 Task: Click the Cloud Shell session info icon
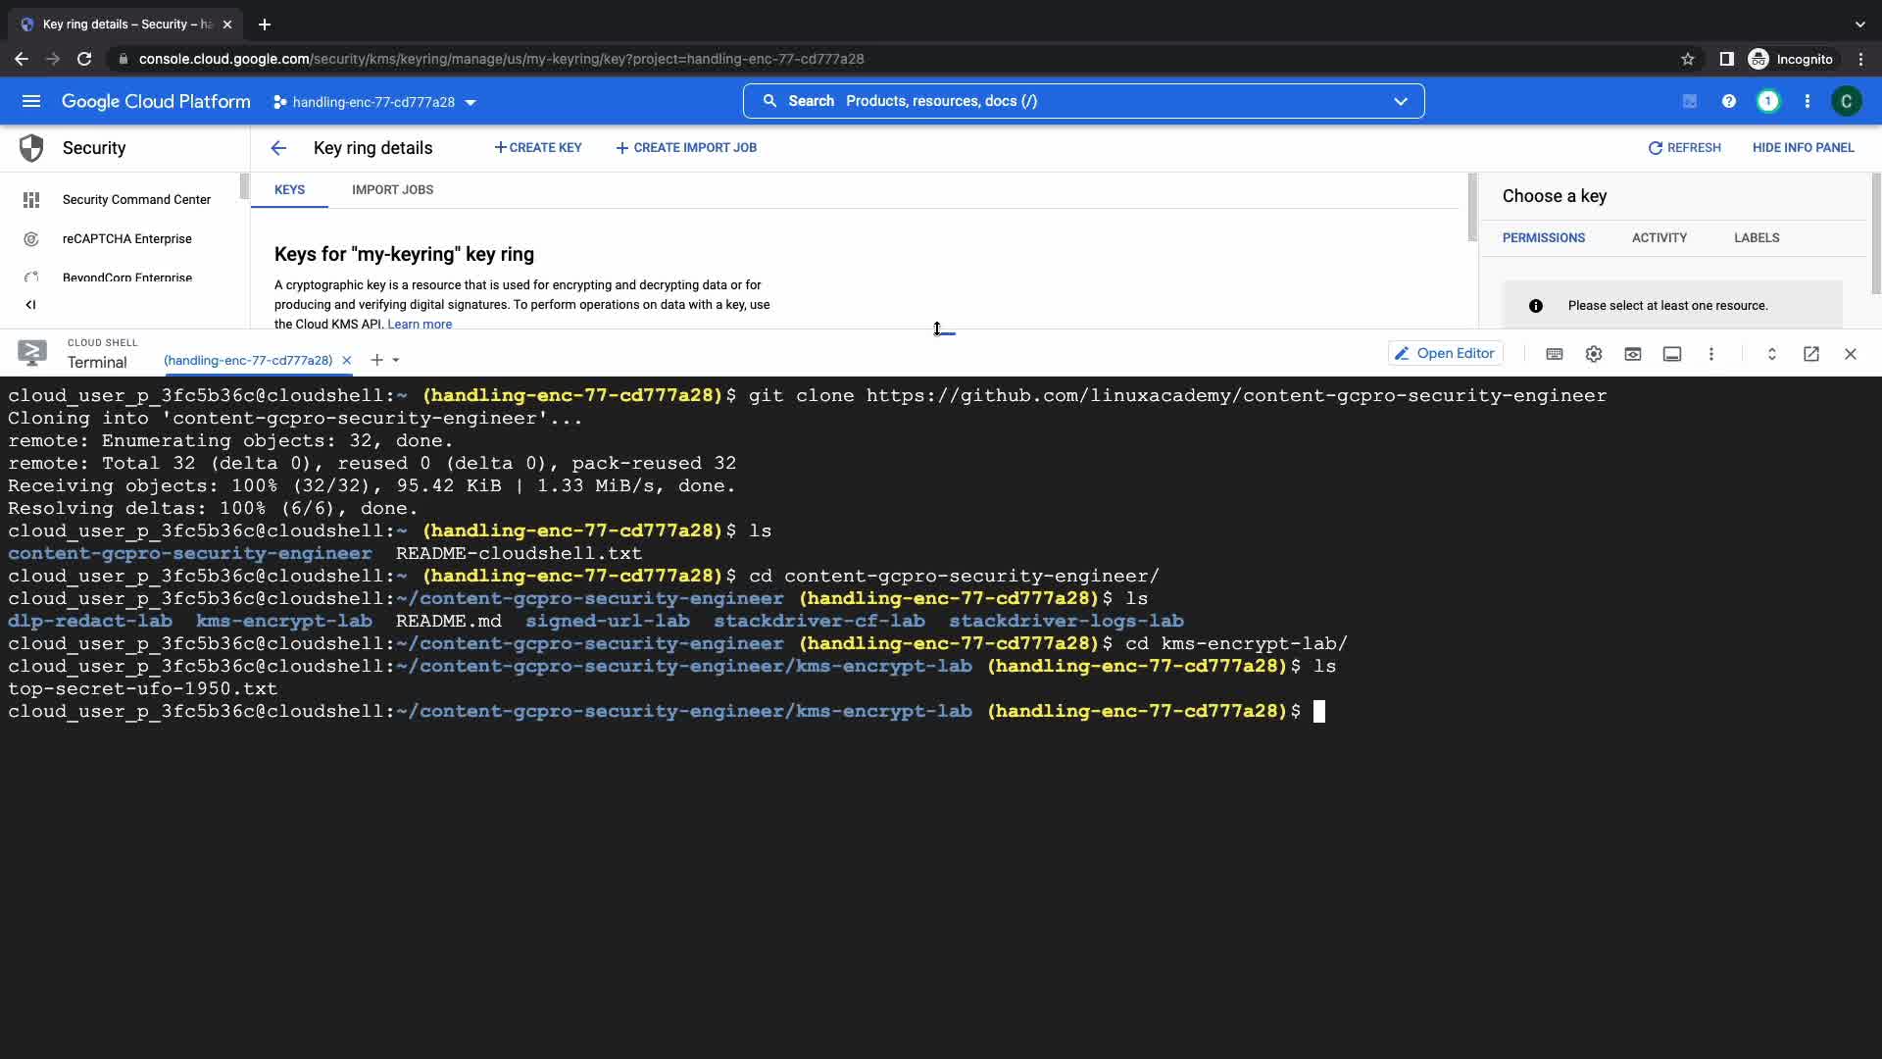coord(1672,354)
